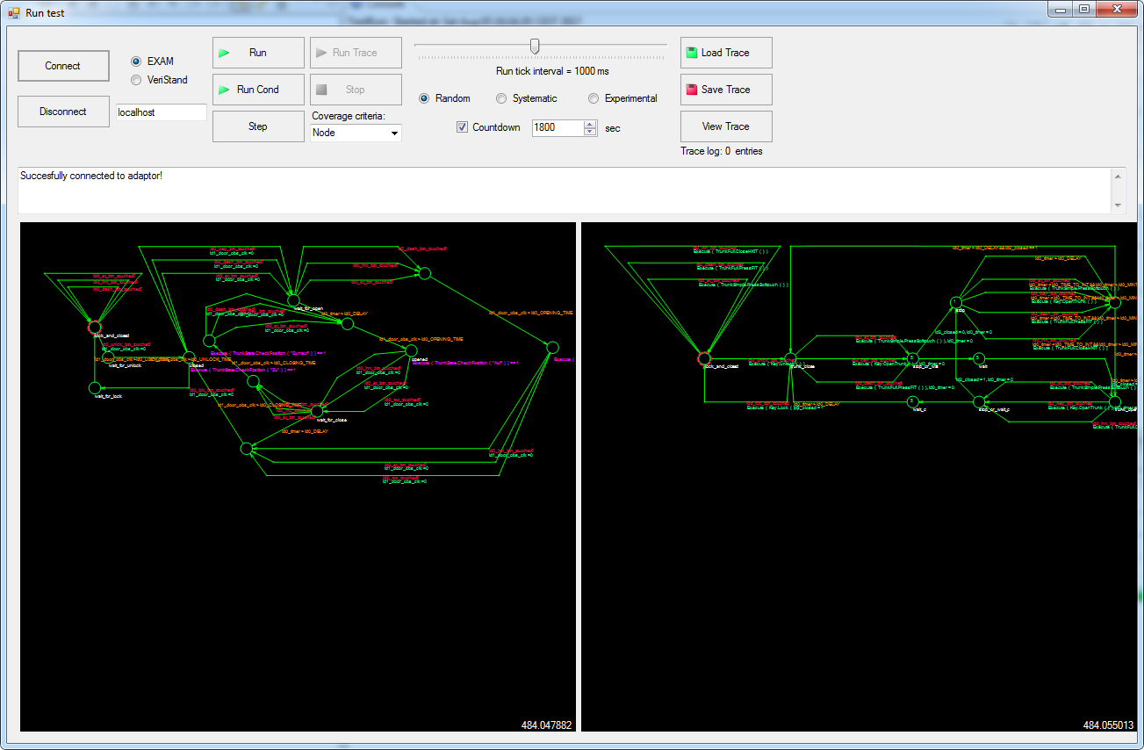Select the VeriStand radio option
This screenshot has width=1144, height=750.
click(136, 80)
